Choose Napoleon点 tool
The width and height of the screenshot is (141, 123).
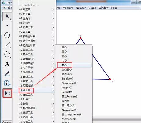click(x=73, y=110)
